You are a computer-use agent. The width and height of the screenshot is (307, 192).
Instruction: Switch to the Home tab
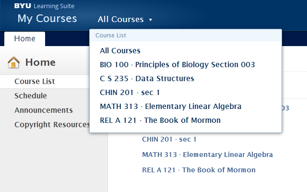click(x=24, y=38)
